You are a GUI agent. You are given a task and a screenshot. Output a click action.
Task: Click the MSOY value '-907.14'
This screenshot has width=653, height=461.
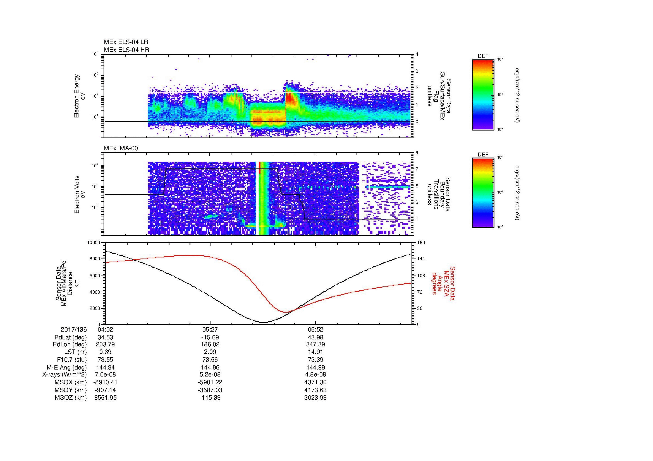coord(105,390)
